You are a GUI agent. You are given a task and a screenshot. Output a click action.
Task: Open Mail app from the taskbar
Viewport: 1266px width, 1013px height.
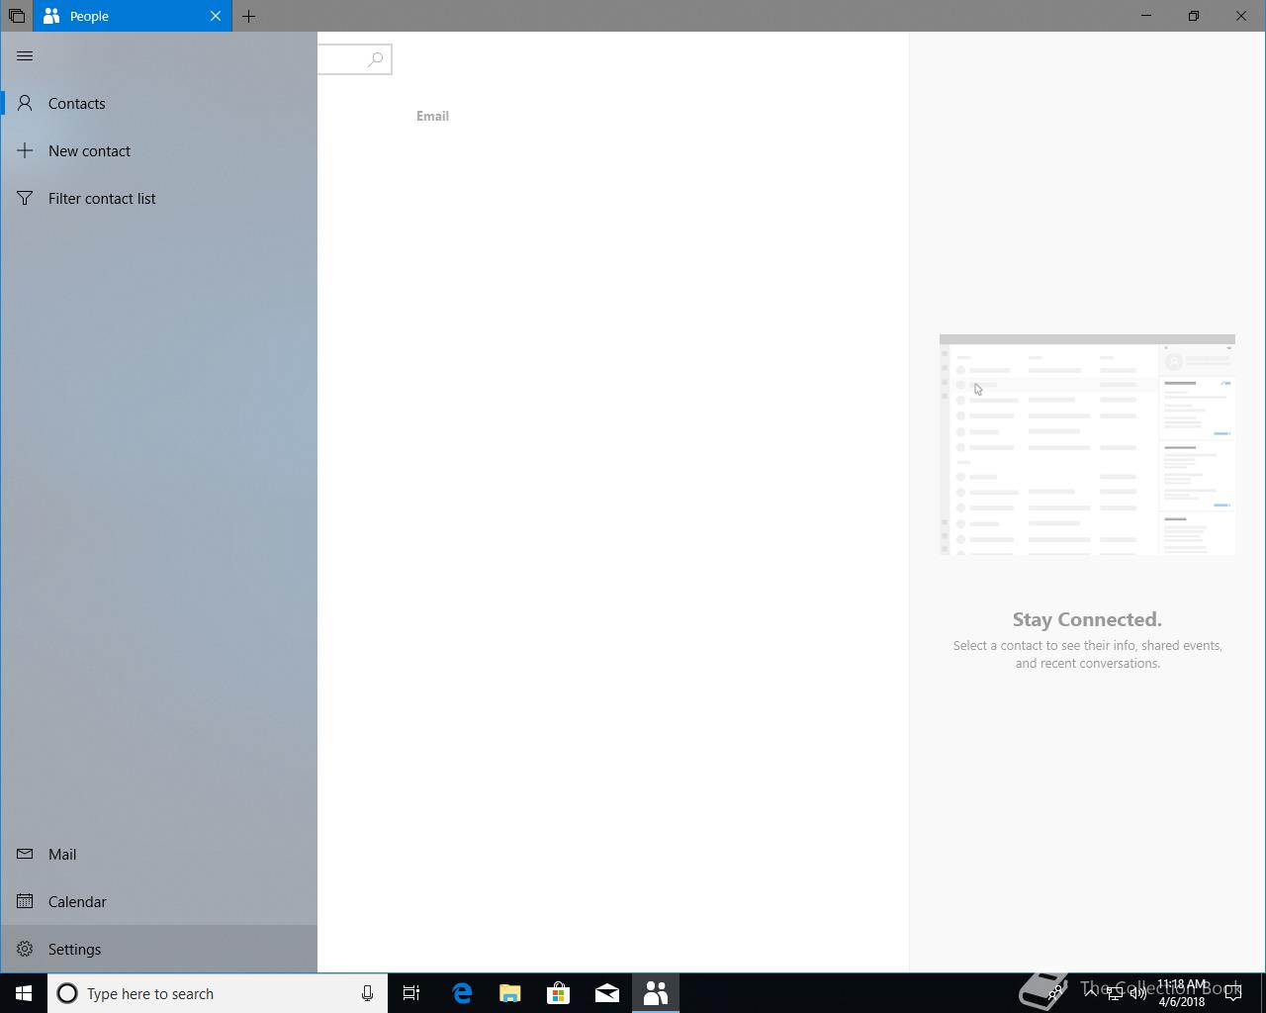(x=606, y=993)
